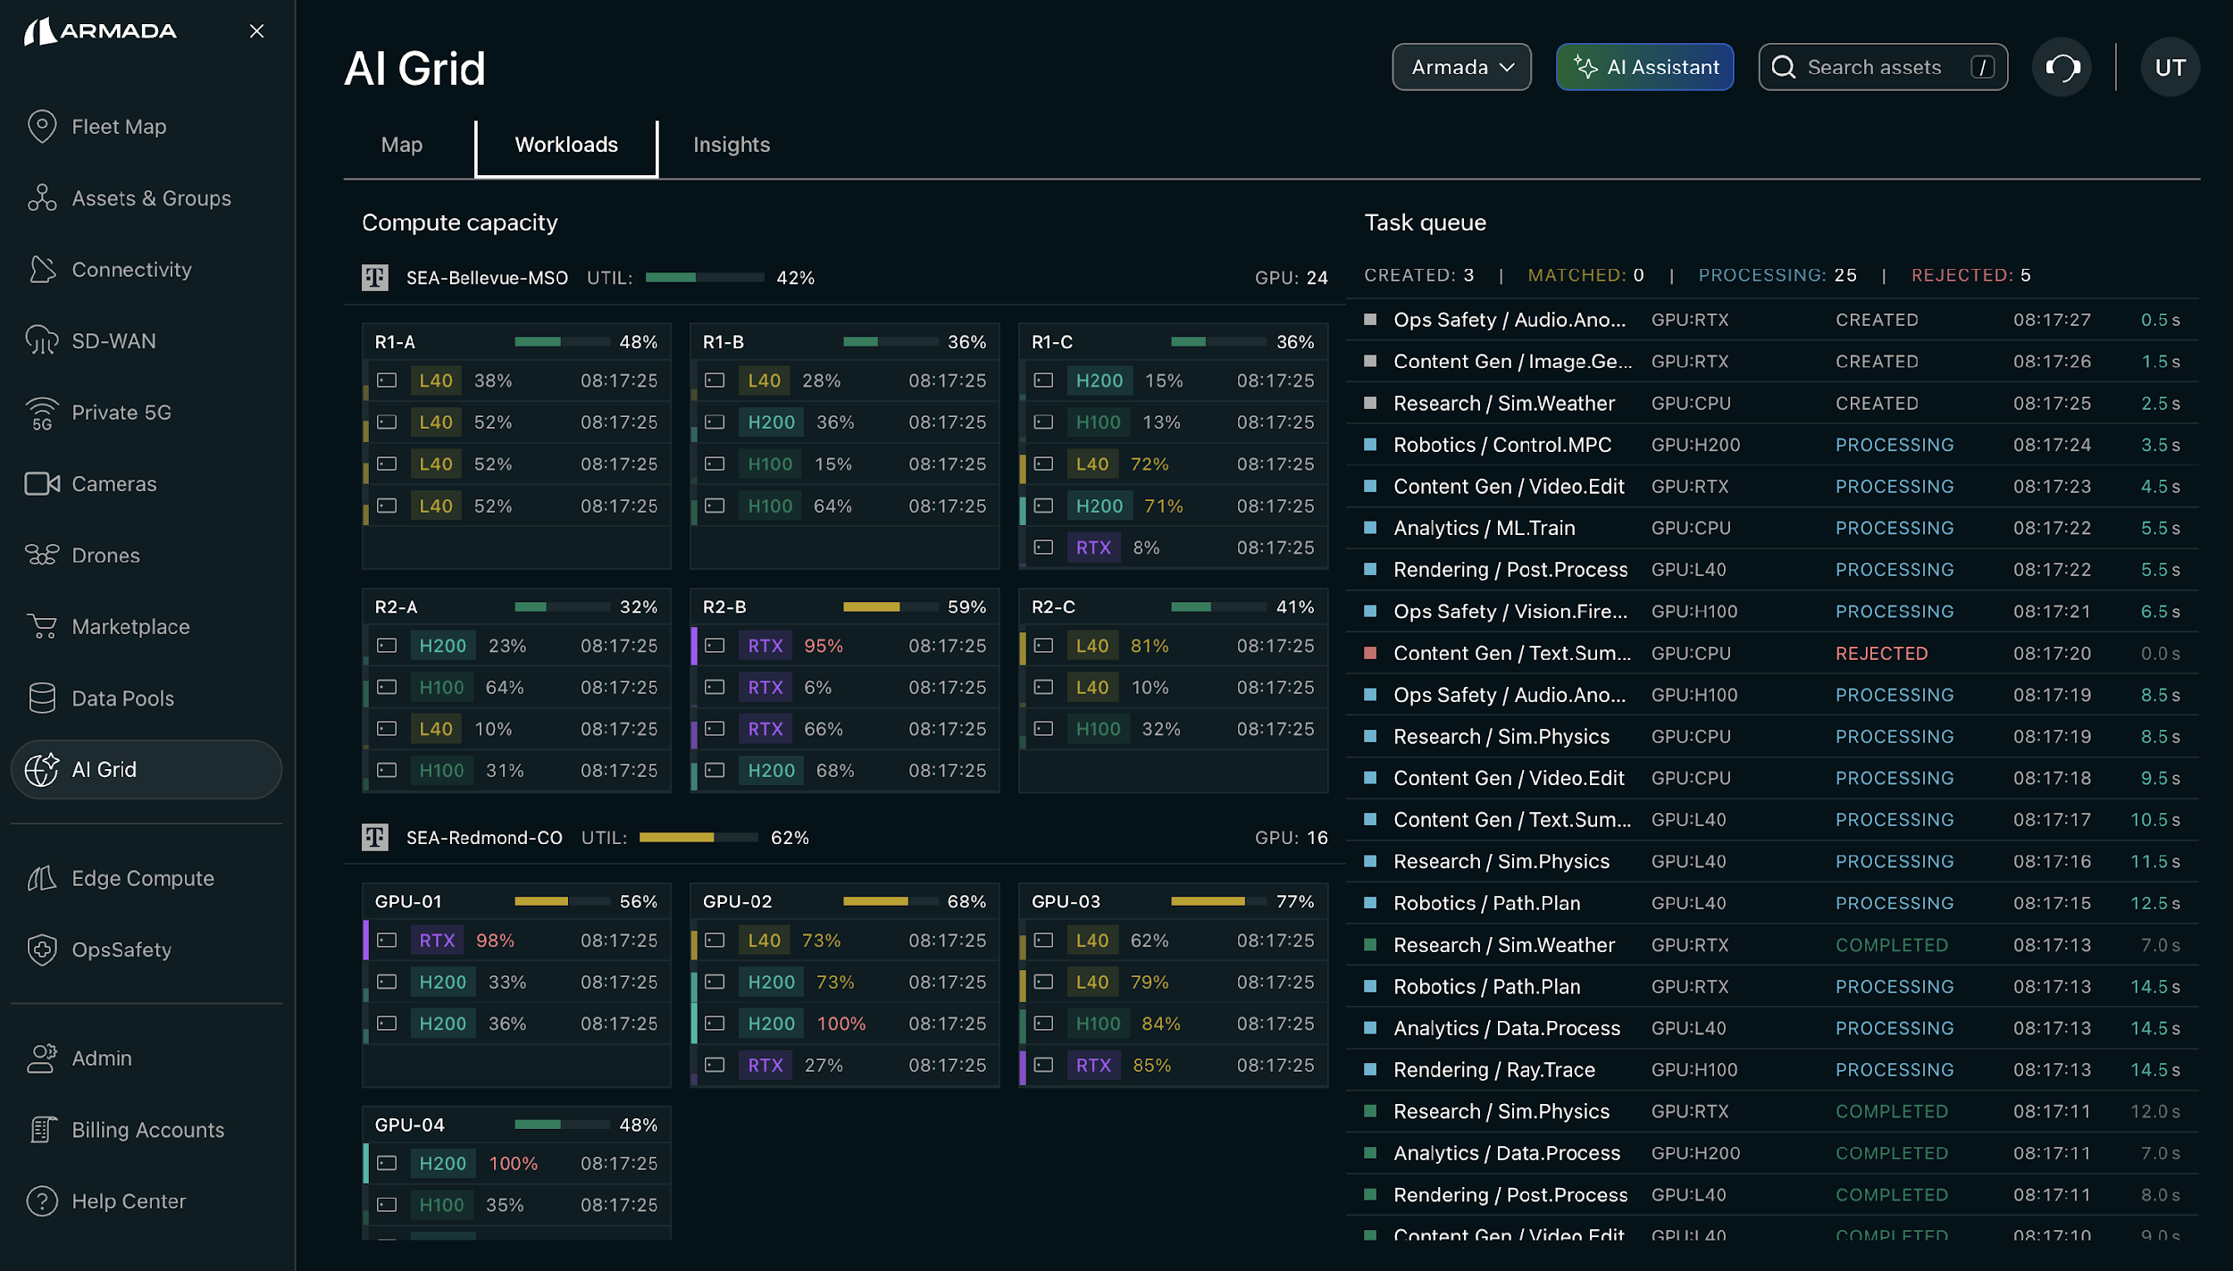Open the Armada organization dropdown

click(1461, 66)
